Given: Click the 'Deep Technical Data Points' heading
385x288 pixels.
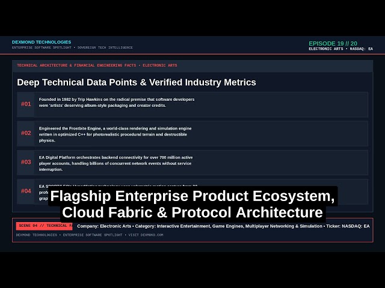Looking at the screenshot, I should 137,82.
